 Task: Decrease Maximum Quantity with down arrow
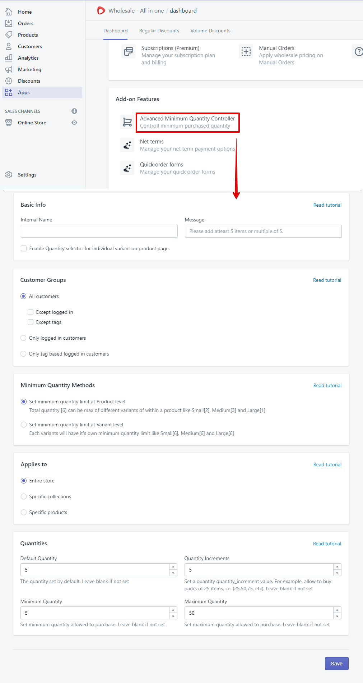(x=337, y=616)
